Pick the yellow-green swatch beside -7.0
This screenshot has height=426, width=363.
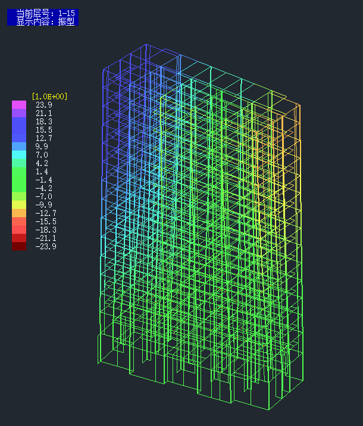point(19,196)
